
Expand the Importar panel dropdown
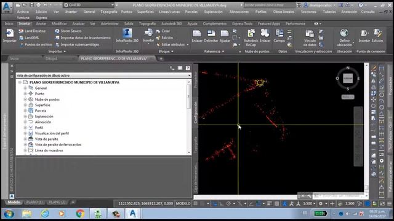pyautogui.click(x=57, y=52)
